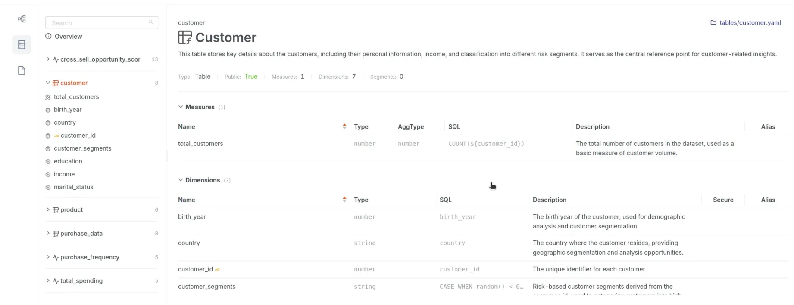
Task: Open the documents page icon in sidebar
Action: click(22, 71)
